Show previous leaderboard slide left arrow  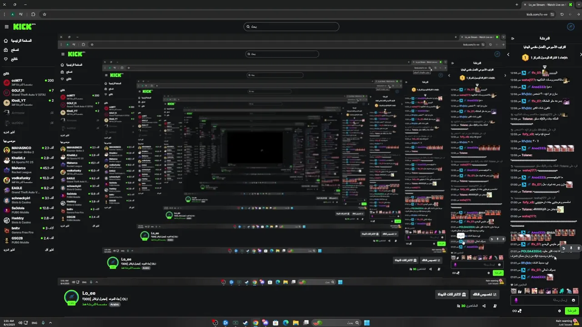coord(508,54)
